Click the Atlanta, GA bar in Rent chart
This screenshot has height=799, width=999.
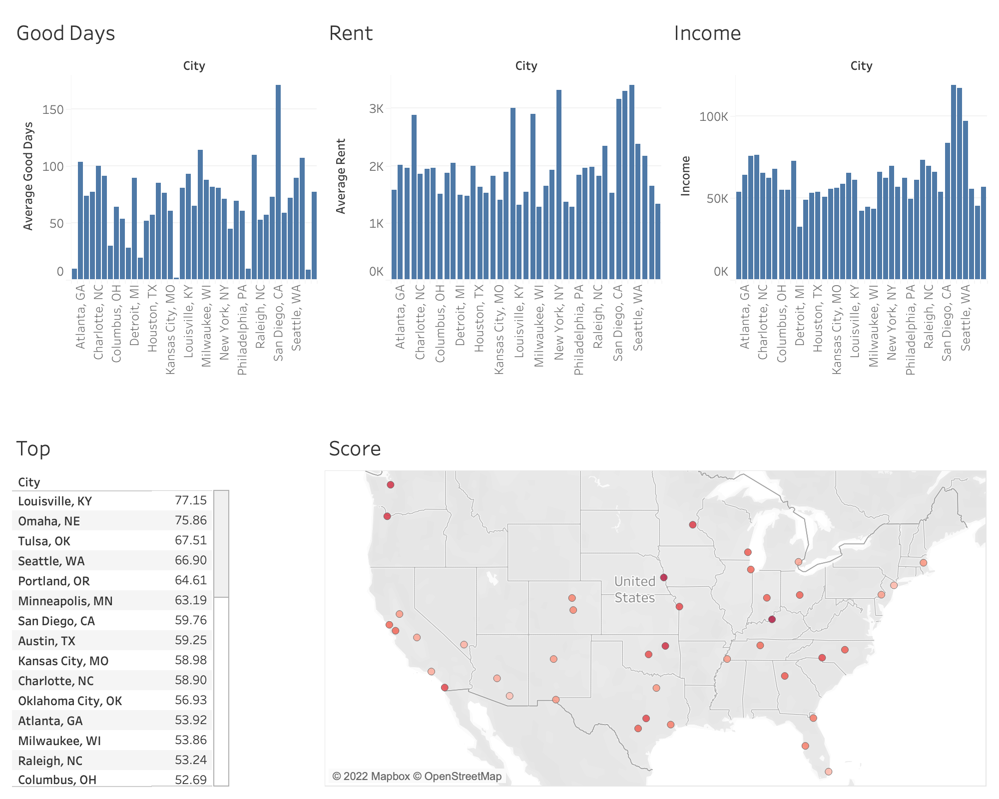[x=400, y=222]
